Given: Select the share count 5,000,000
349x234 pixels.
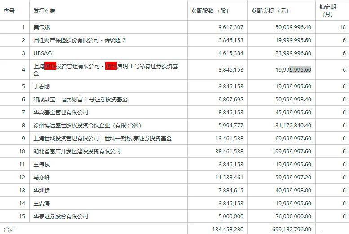Looking at the screenshot, I should [x=231, y=217].
